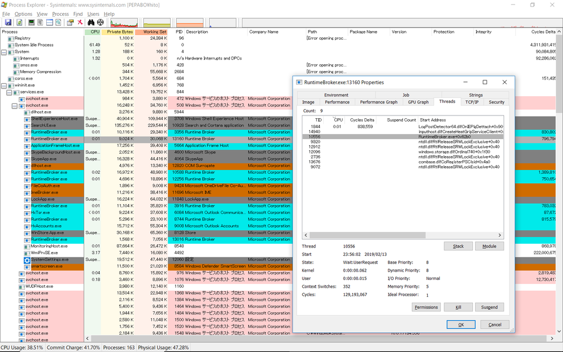Click the icon next to MonitoringHost.exe
563x352 pixels.
click(27, 246)
